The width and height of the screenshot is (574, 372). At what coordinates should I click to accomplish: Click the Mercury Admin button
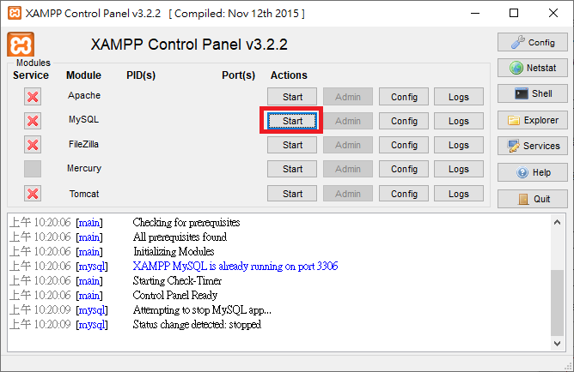point(348,169)
